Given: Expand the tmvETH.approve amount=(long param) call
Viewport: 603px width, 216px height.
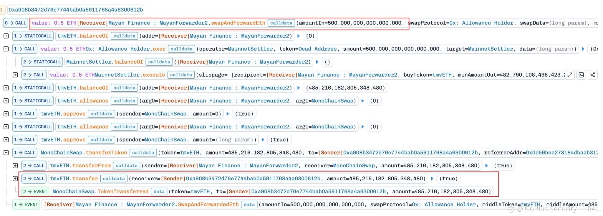Looking at the screenshot, I should pyautogui.click(x=6, y=140).
